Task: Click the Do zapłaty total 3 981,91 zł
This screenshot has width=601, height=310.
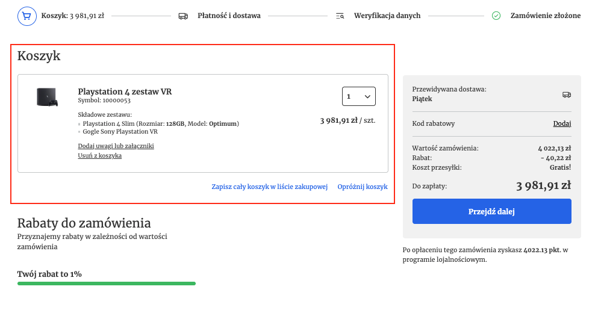Action: click(x=543, y=186)
